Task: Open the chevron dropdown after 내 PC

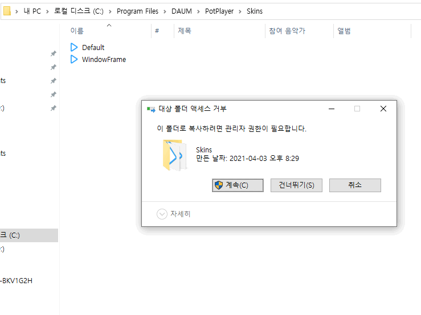Action: pyautogui.click(x=47, y=11)
